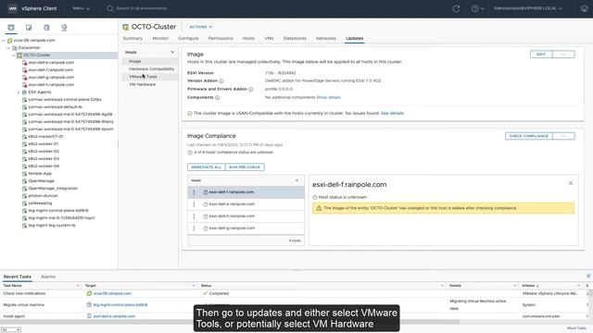This screenshot has height=333, width=593.
Task: Close the esxi-dell-f.rainpole.com details panel
Action: [x=571, y=183]
